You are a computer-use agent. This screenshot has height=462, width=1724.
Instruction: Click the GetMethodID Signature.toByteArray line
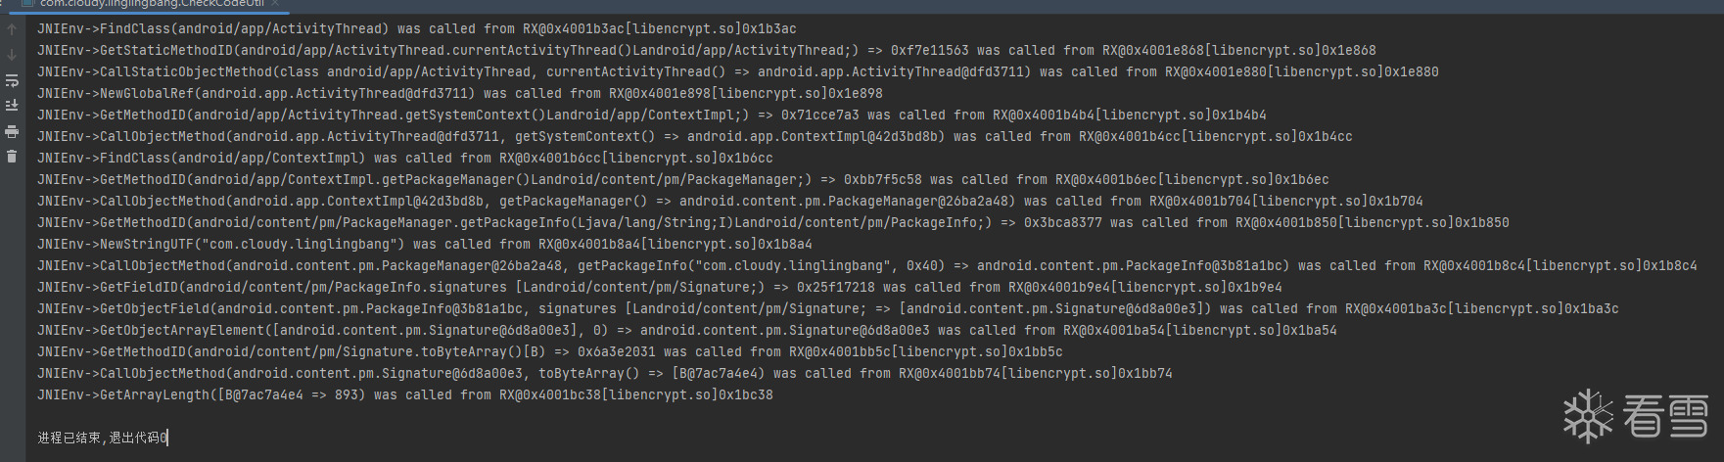click(549, 352)
